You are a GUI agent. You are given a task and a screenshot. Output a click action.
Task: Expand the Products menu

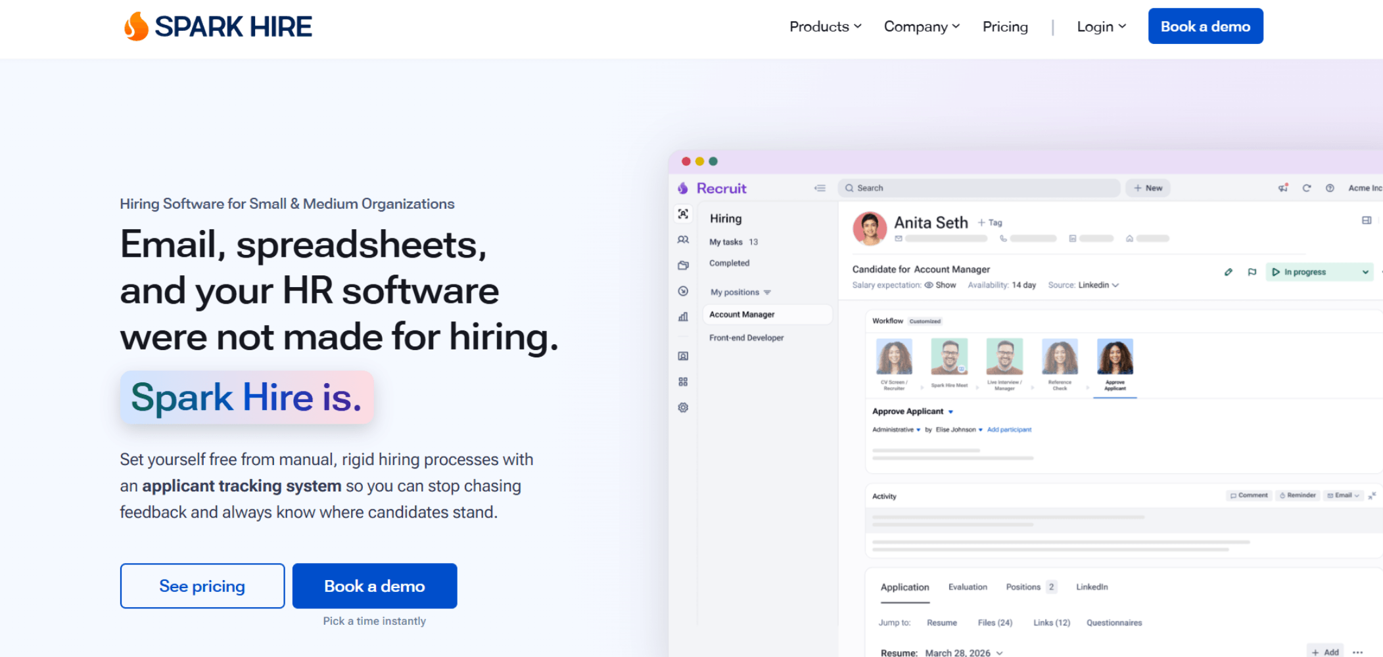[826, 26]
